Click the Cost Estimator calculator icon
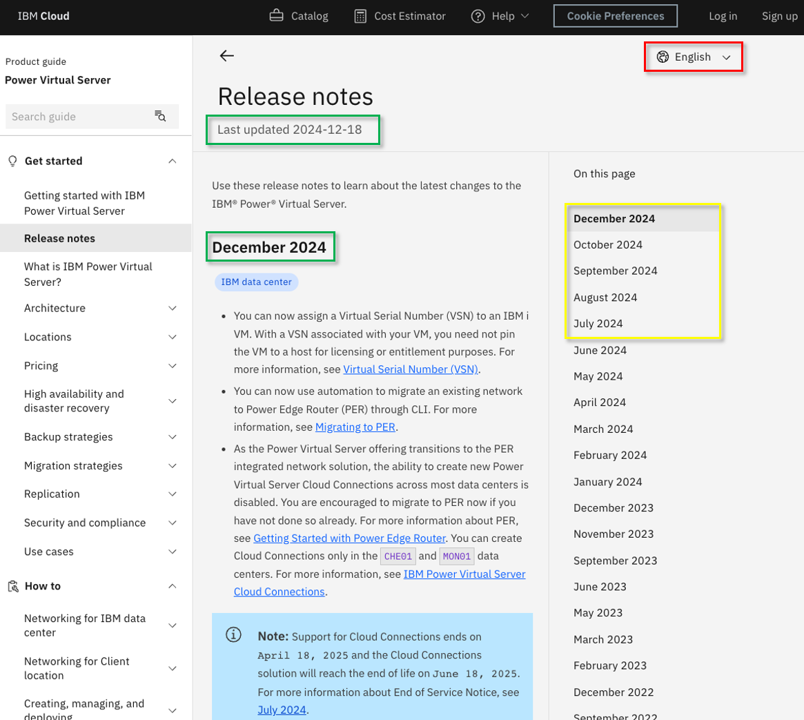This screenshot has width=804, height=720. [x=360, y=16]
